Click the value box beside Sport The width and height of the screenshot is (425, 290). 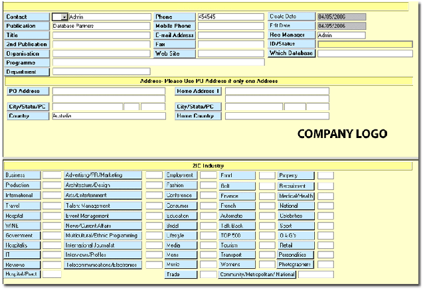point(325,226)
